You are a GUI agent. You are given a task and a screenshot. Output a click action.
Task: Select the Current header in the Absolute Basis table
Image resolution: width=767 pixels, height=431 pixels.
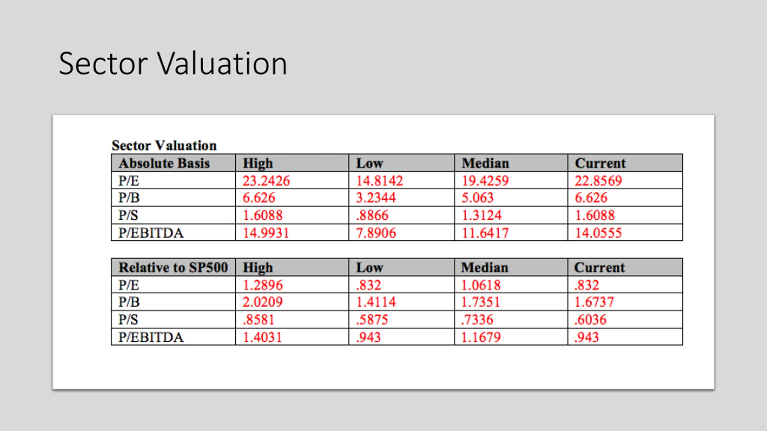[600, 163]
